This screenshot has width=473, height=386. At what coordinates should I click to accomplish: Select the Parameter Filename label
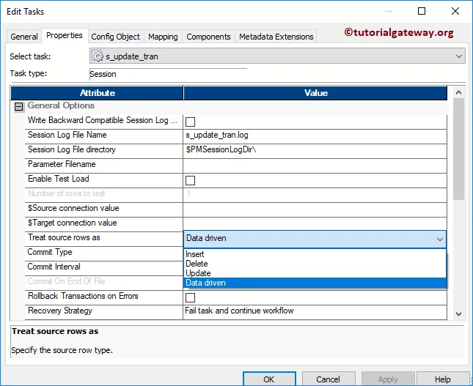pyautogui.click(x=62, y=164)
